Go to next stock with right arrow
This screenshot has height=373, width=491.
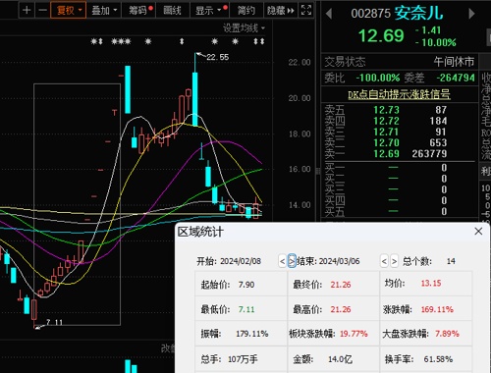click(471, 14)
